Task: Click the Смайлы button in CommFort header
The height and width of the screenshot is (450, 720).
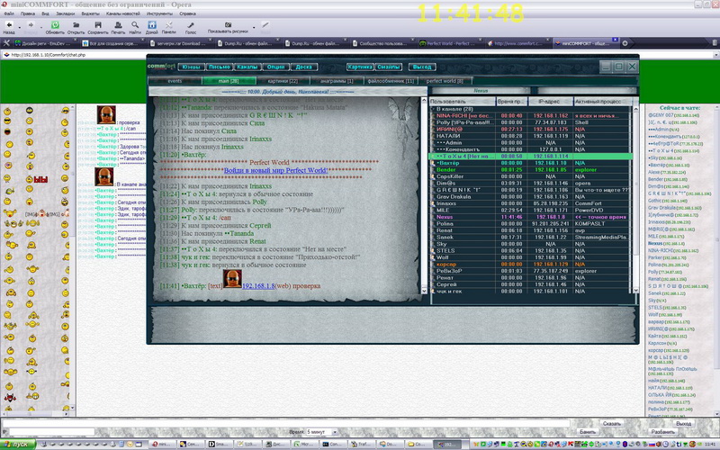Action: coord(389,67)
